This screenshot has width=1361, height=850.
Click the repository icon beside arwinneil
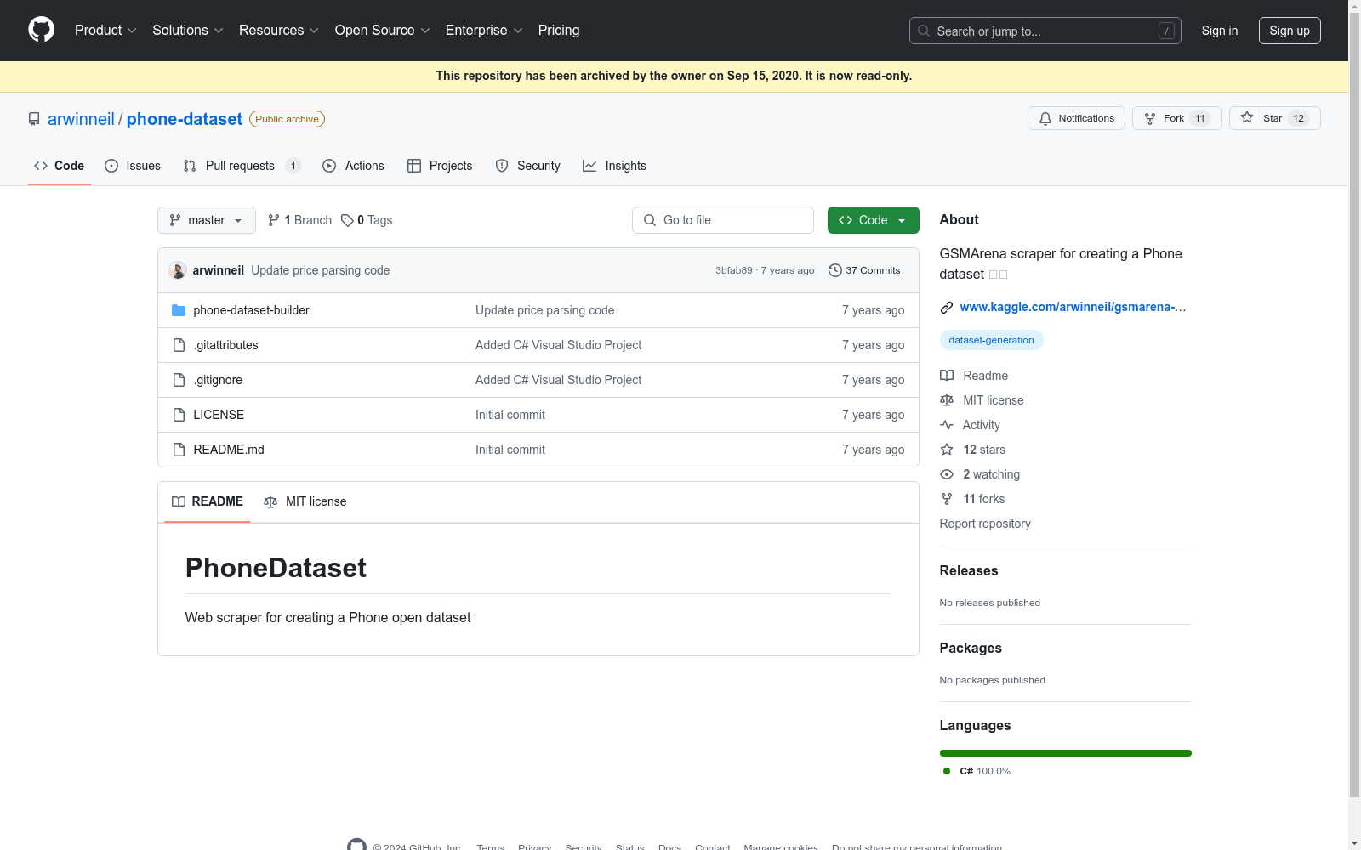(x=34, y=119)
